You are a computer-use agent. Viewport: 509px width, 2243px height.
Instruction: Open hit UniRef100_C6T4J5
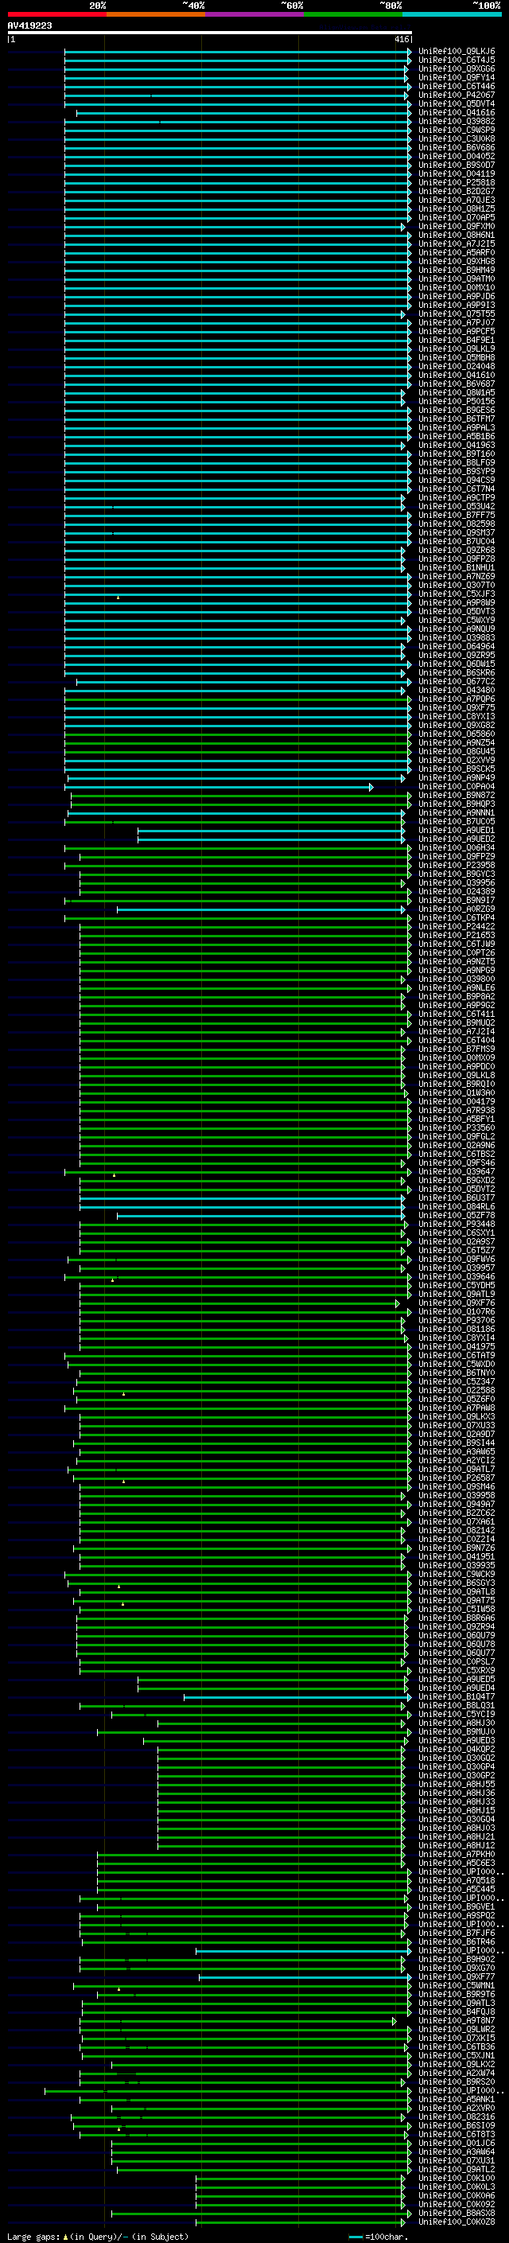click(457, 60)
